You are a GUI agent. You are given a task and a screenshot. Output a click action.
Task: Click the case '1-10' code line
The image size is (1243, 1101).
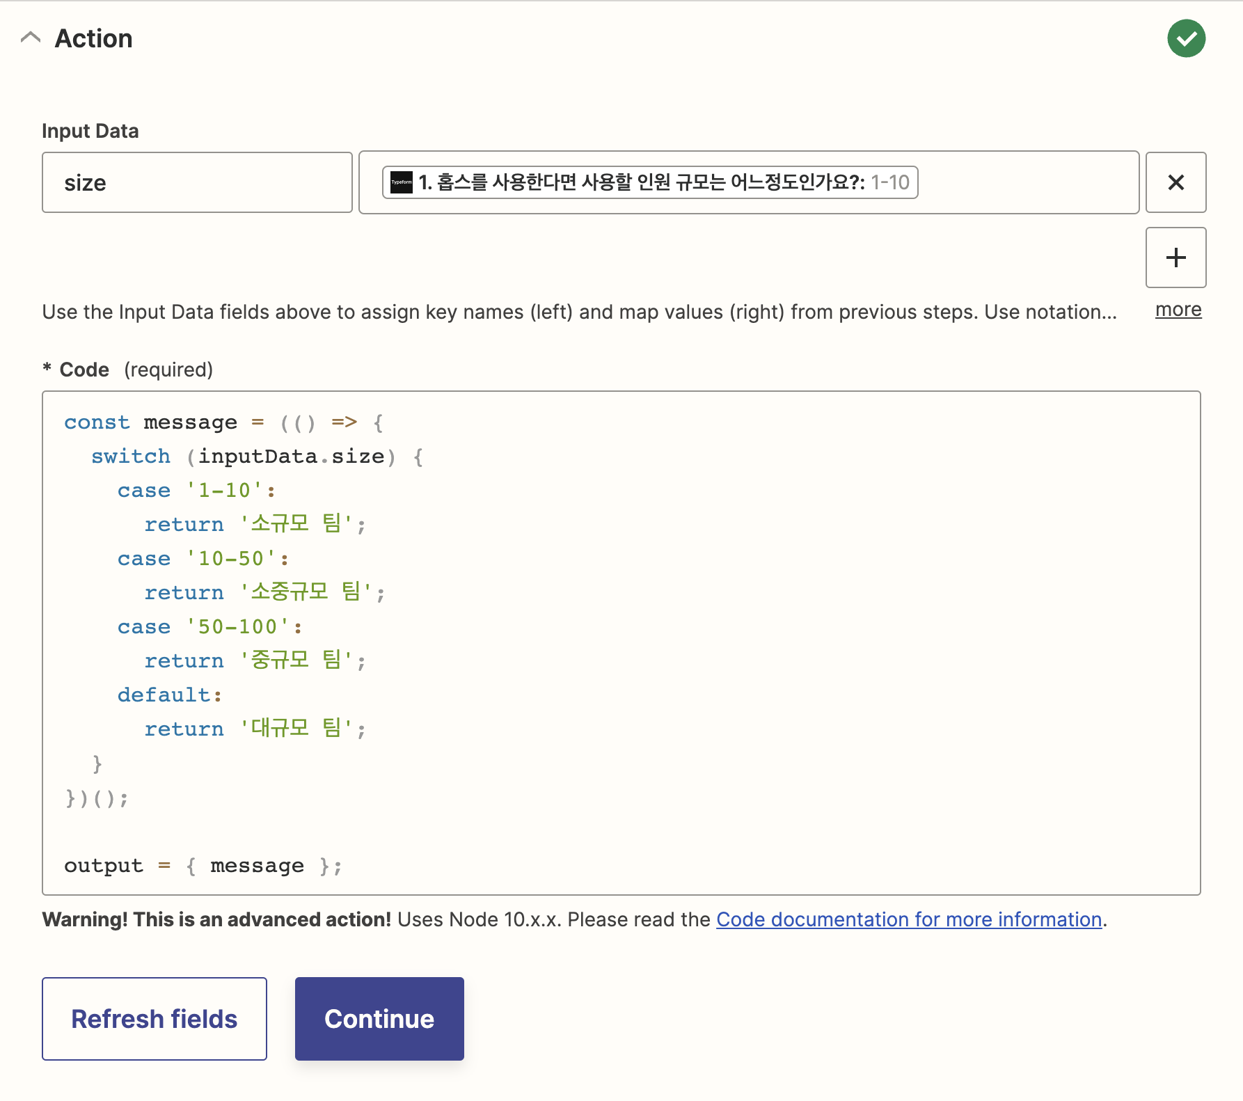point(196,491)
